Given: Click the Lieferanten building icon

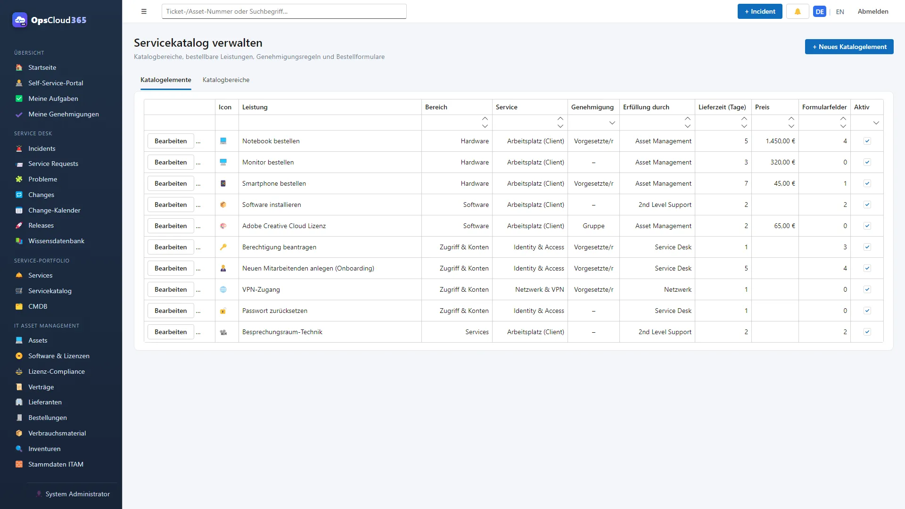Looking at the screenshot, I should (19, 402).
